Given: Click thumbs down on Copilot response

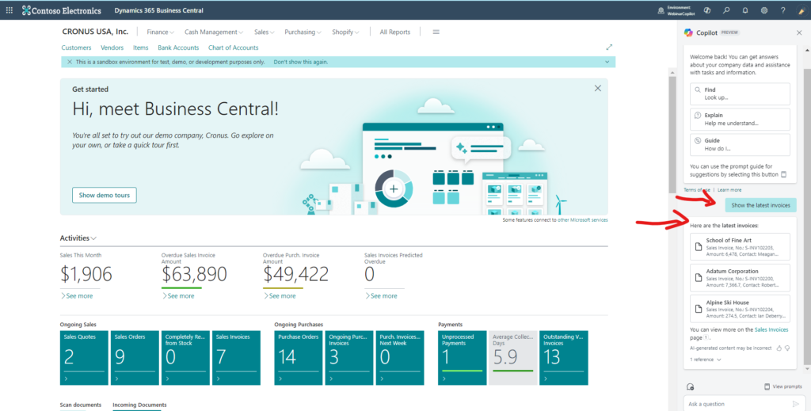Looking at the screenshot, I should coord(787,348).
